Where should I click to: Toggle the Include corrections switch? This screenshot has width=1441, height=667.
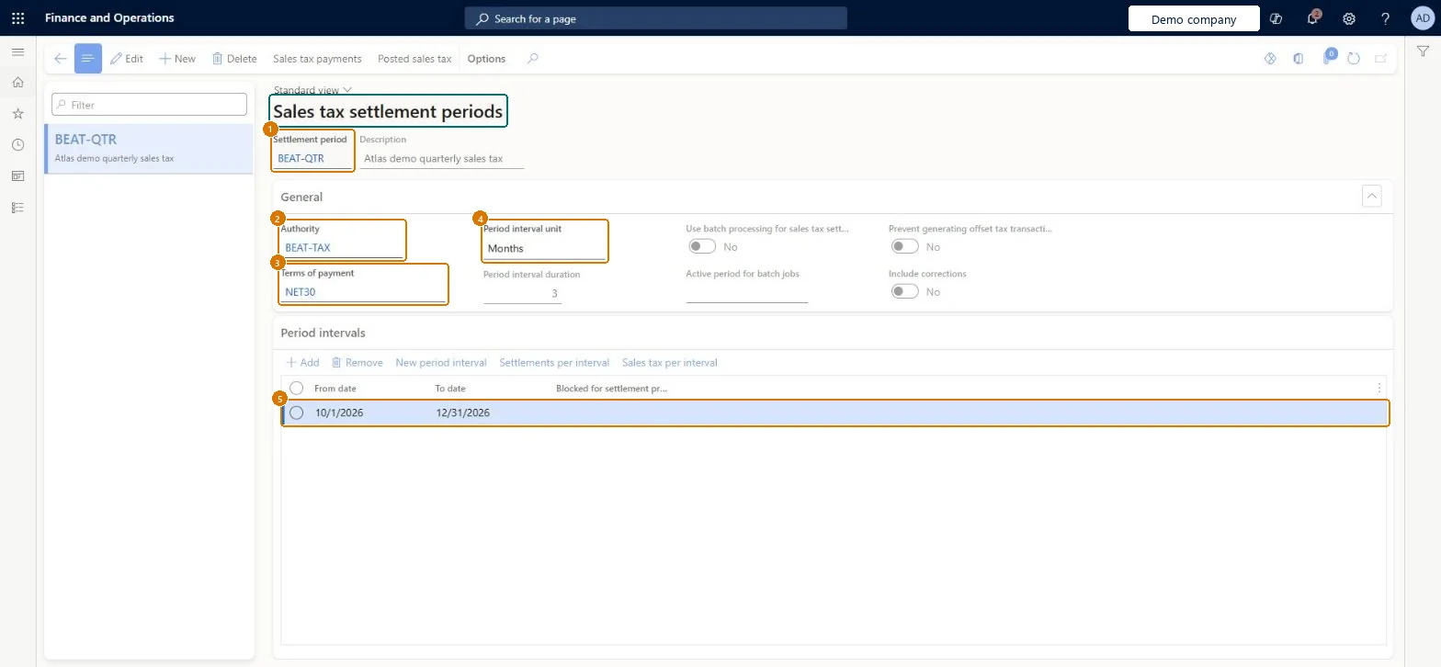pos(905,292)
